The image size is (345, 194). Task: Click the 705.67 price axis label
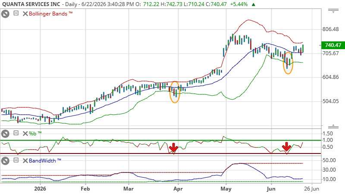point(330,53)
